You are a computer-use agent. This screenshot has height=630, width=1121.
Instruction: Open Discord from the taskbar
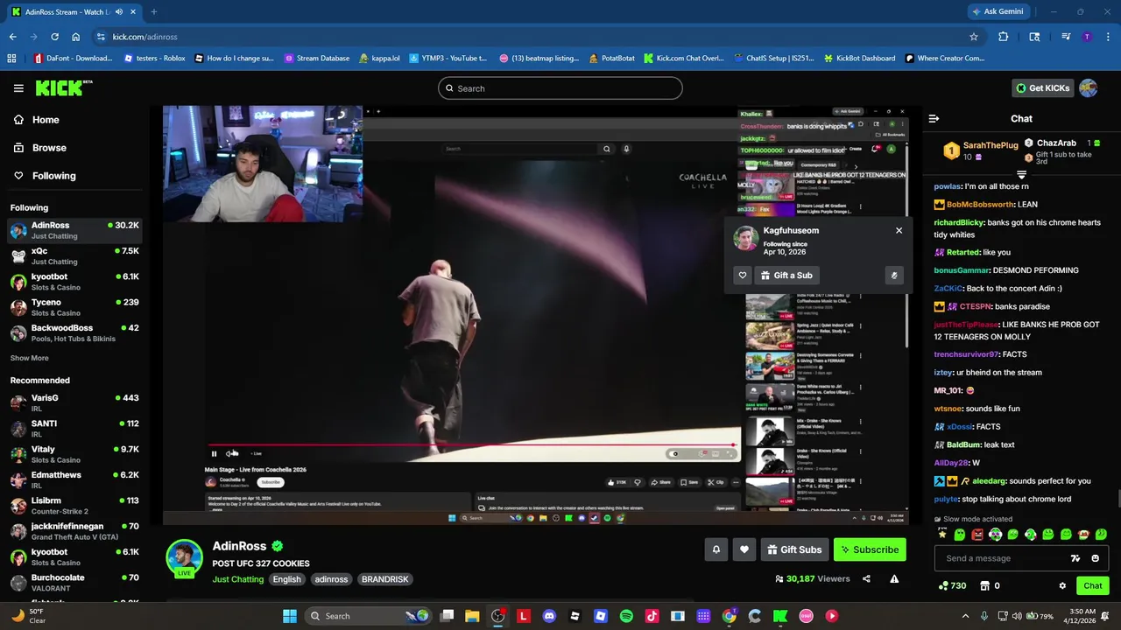coord(549,616)
